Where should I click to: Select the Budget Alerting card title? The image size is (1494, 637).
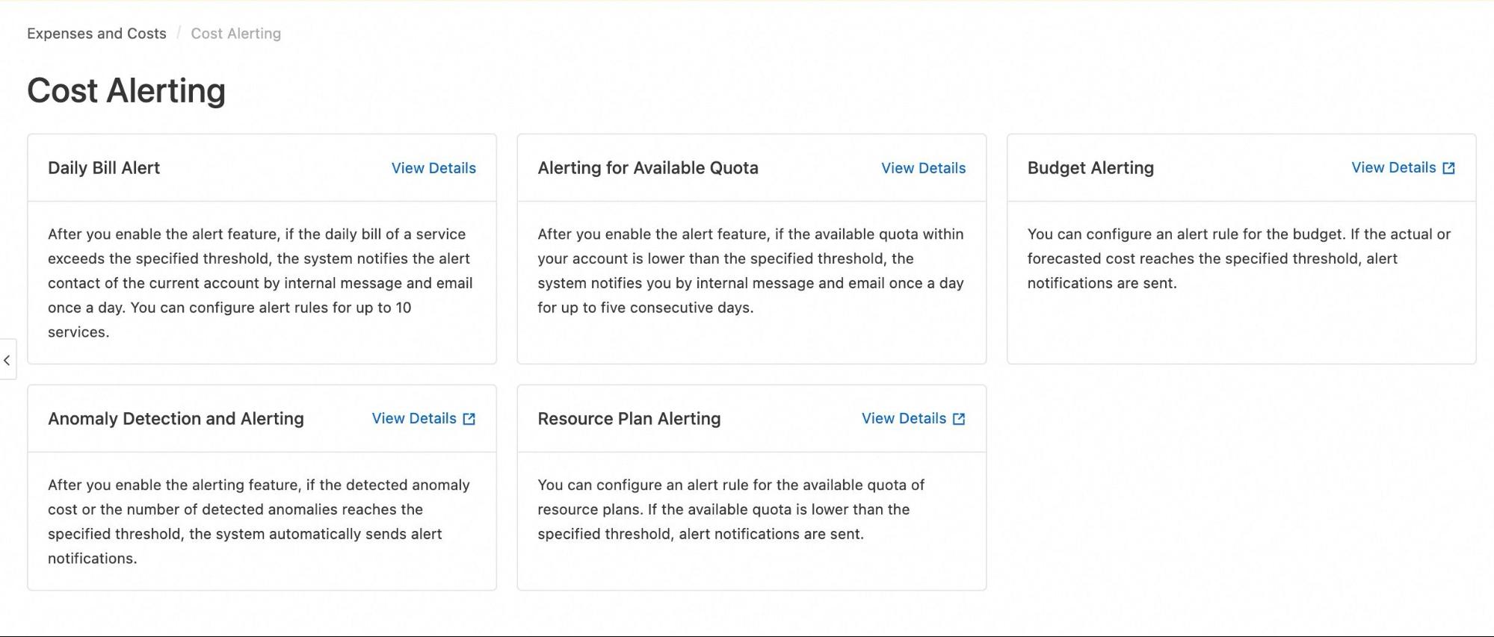point(1090,168)
